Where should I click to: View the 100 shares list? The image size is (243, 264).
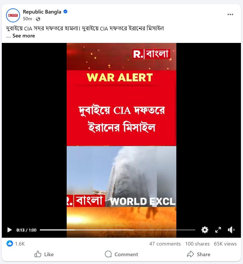coord(197,244)
